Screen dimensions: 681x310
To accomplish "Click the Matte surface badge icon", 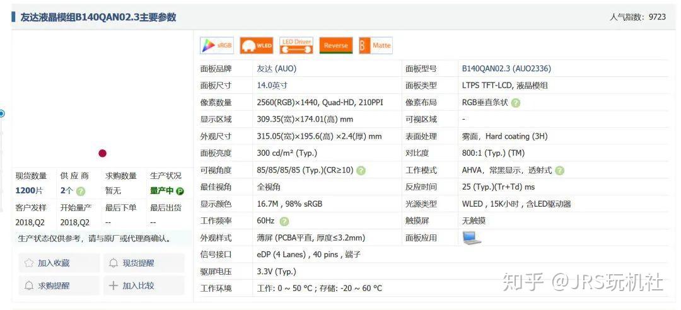I will (376, 45).
